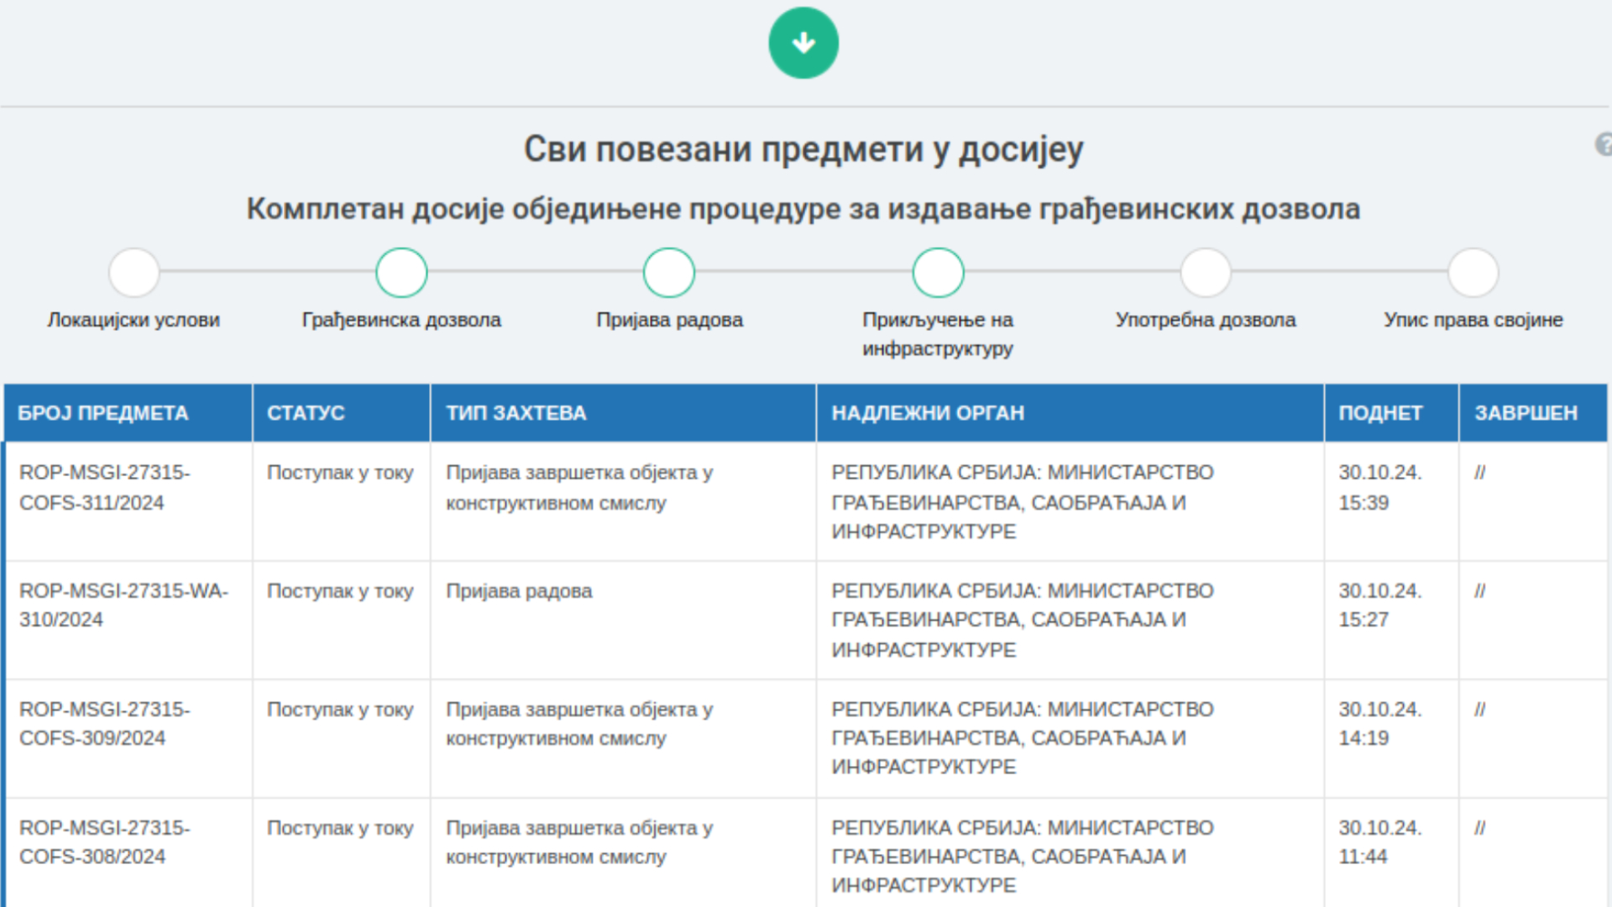The image size is (1612, 907).
Task: Click the СТАТУС column header
Action: [342, 413]
